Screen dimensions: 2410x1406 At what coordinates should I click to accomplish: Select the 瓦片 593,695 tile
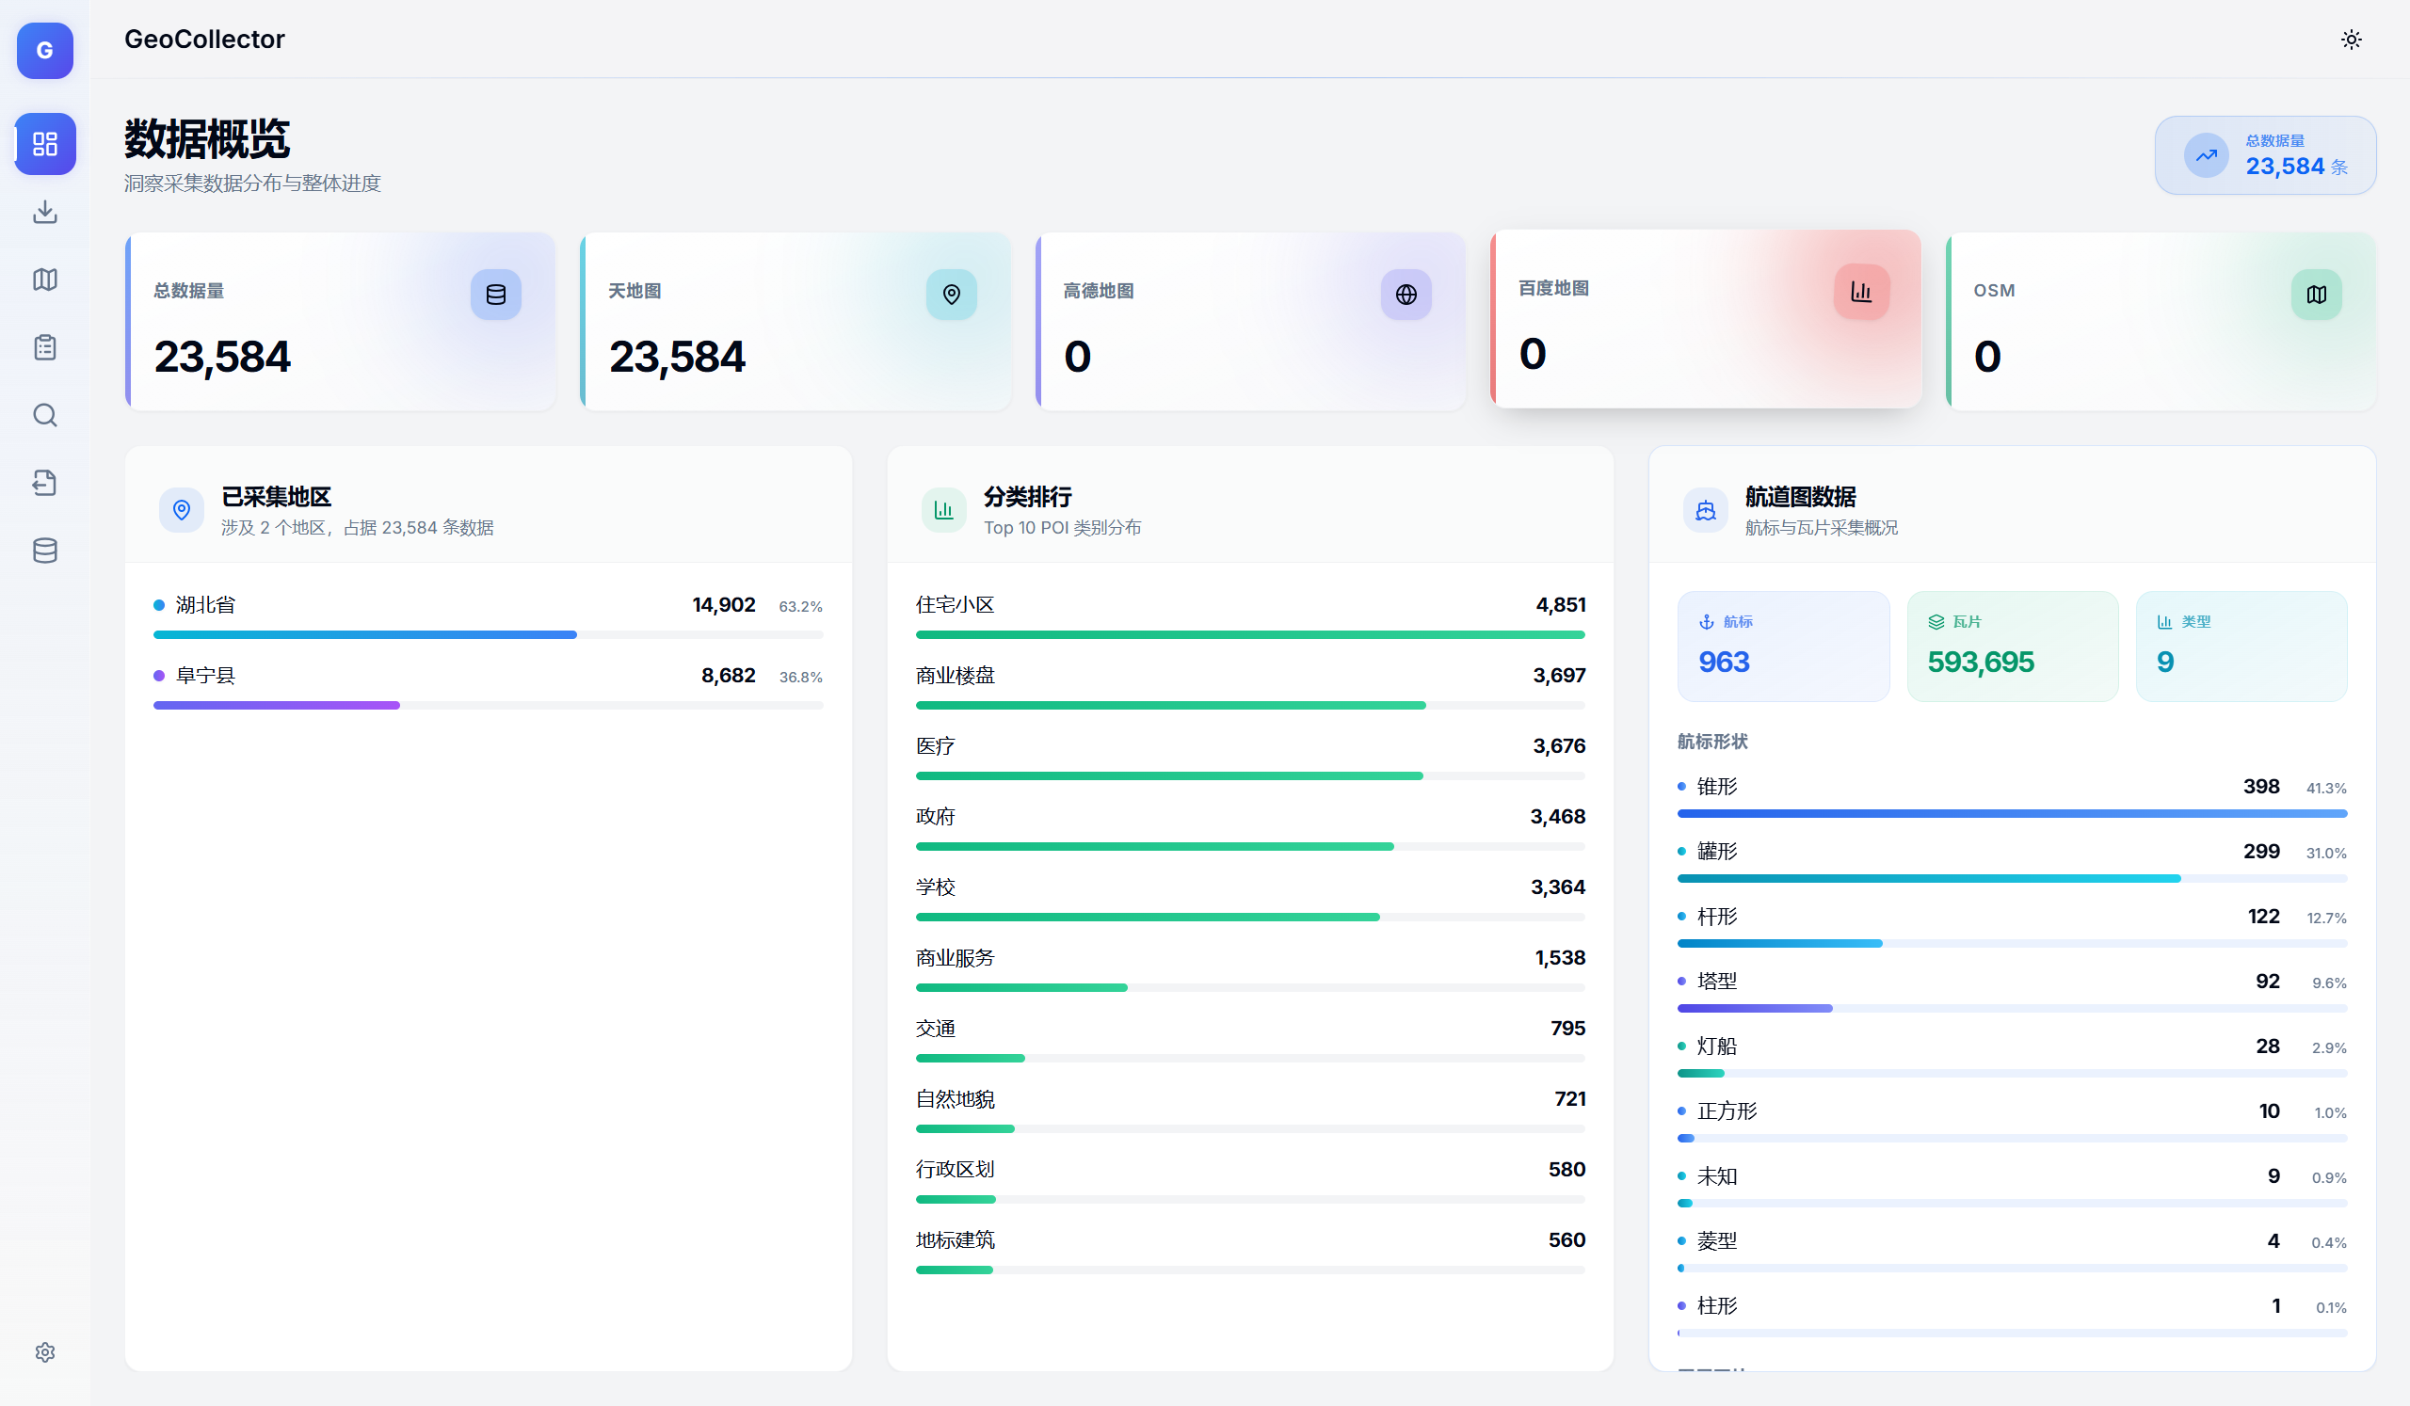2011,647
